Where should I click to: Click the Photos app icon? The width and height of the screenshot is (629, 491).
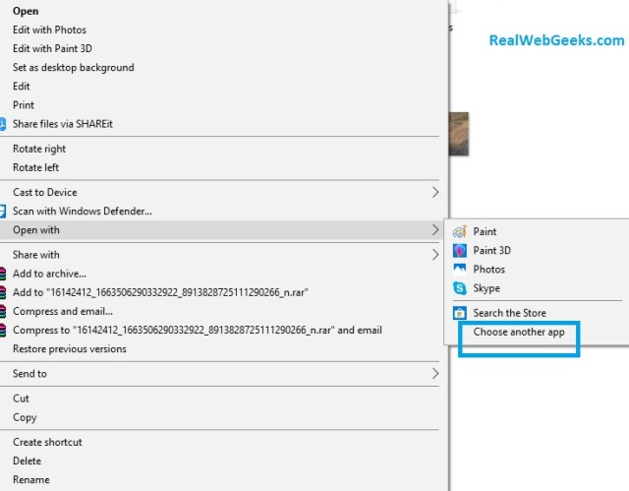[459, 269]
